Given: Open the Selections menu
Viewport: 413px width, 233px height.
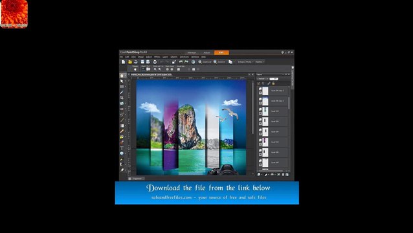Looking at the screenshot, I should point(184,57).
